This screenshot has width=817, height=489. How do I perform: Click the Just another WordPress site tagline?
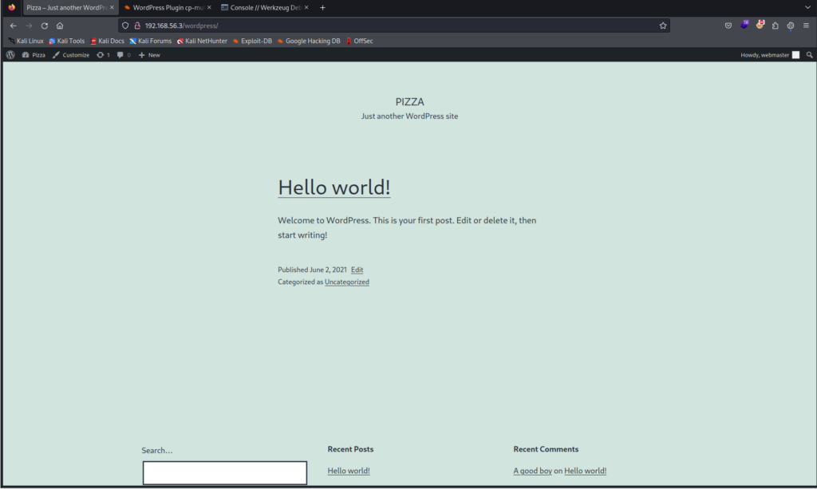409,116
